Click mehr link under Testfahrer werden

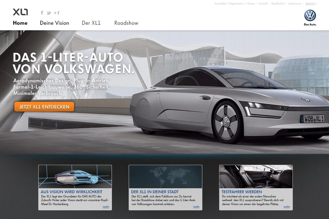click(x=287, y=207)
